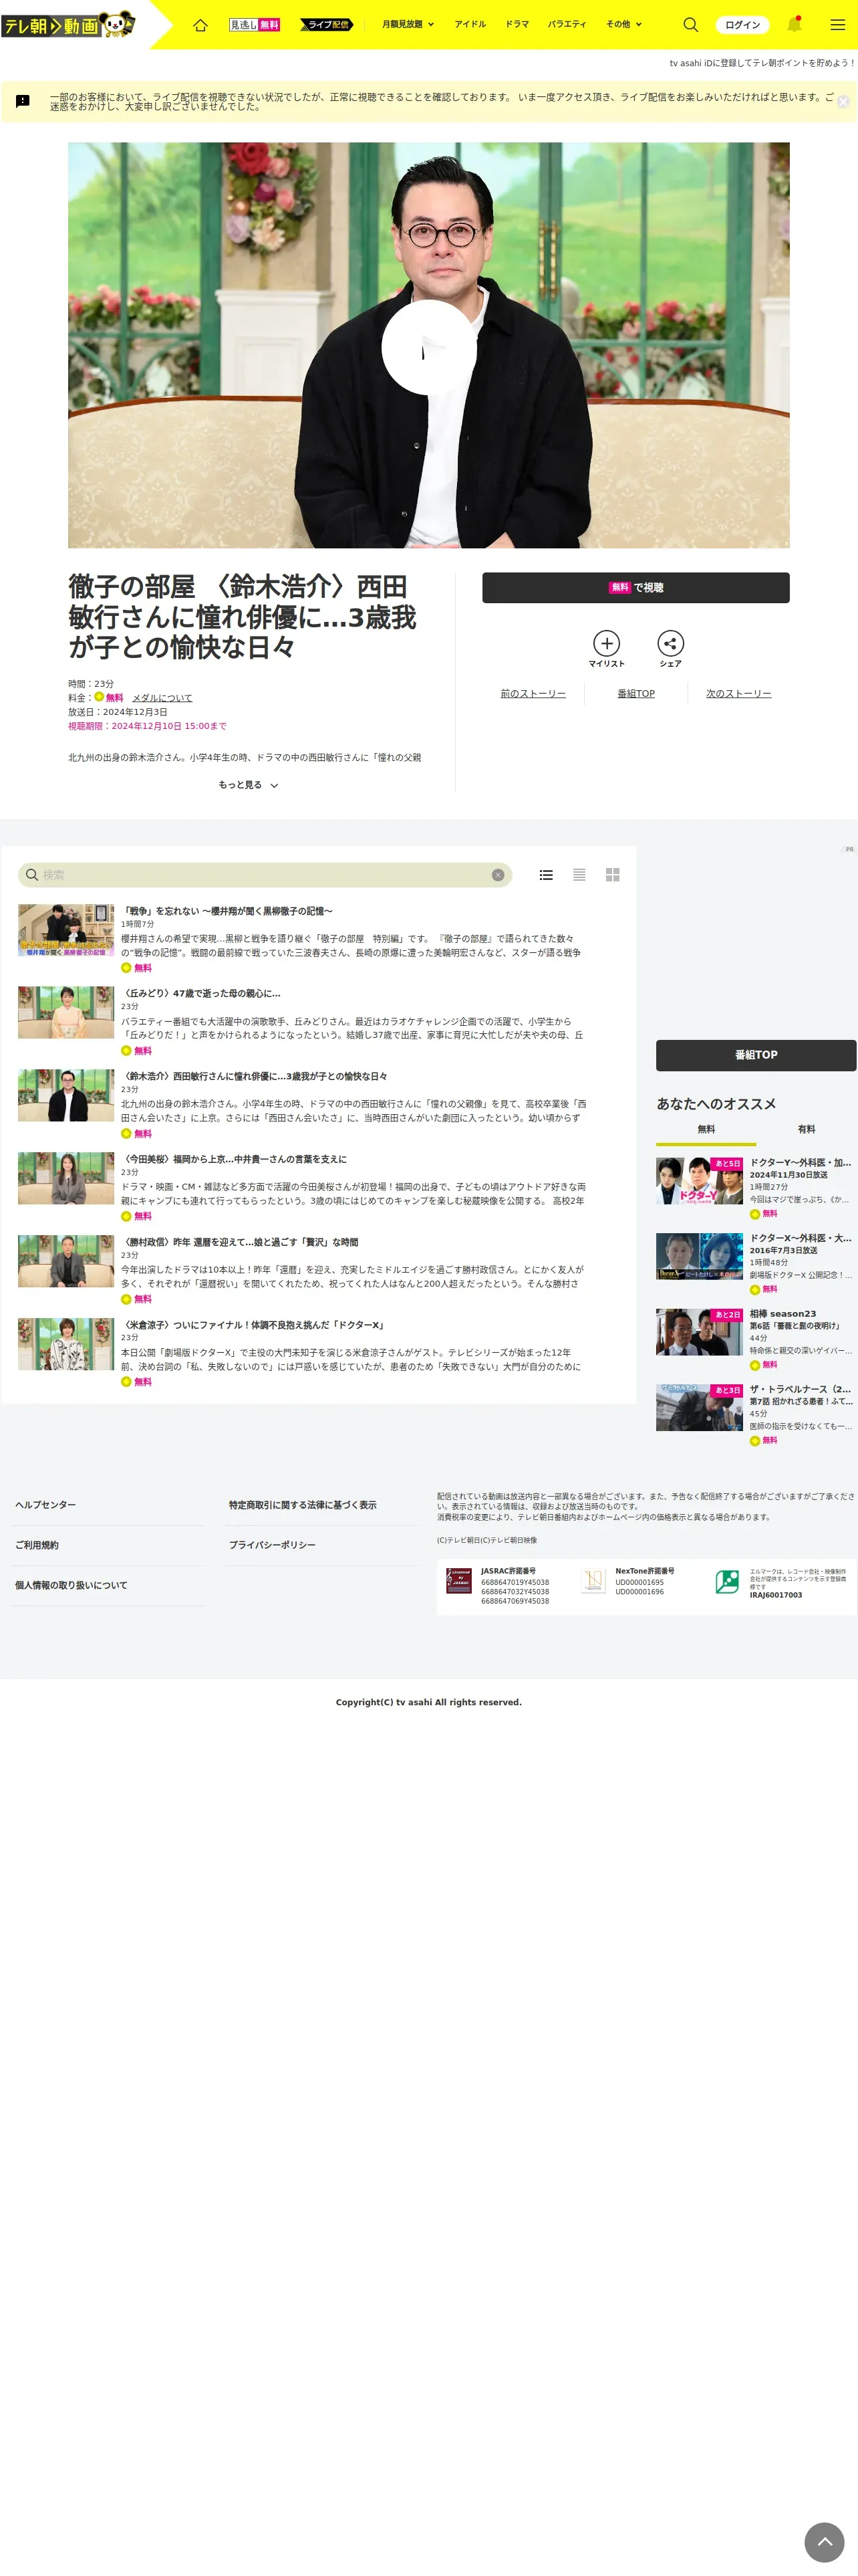Open ドクターX 2016 recommendation thumbnail
Screen dimensions: 858x2576
coord(699,1257)
